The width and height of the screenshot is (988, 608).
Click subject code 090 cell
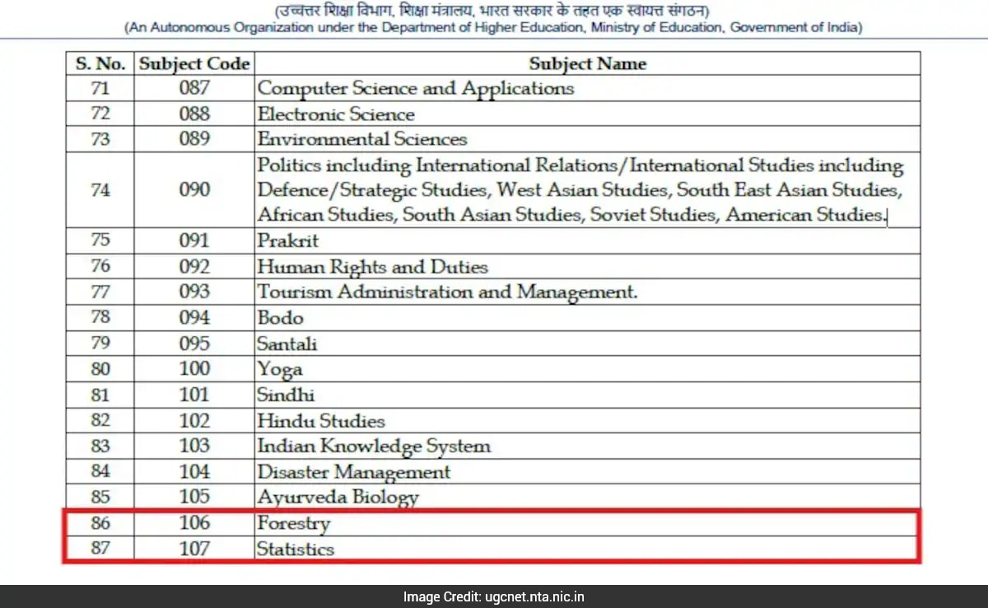coord(194,189)
